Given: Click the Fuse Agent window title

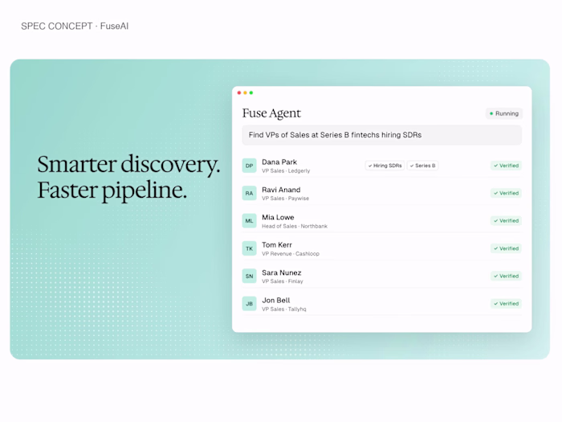Looking at the screenshot, I should 271,113.
